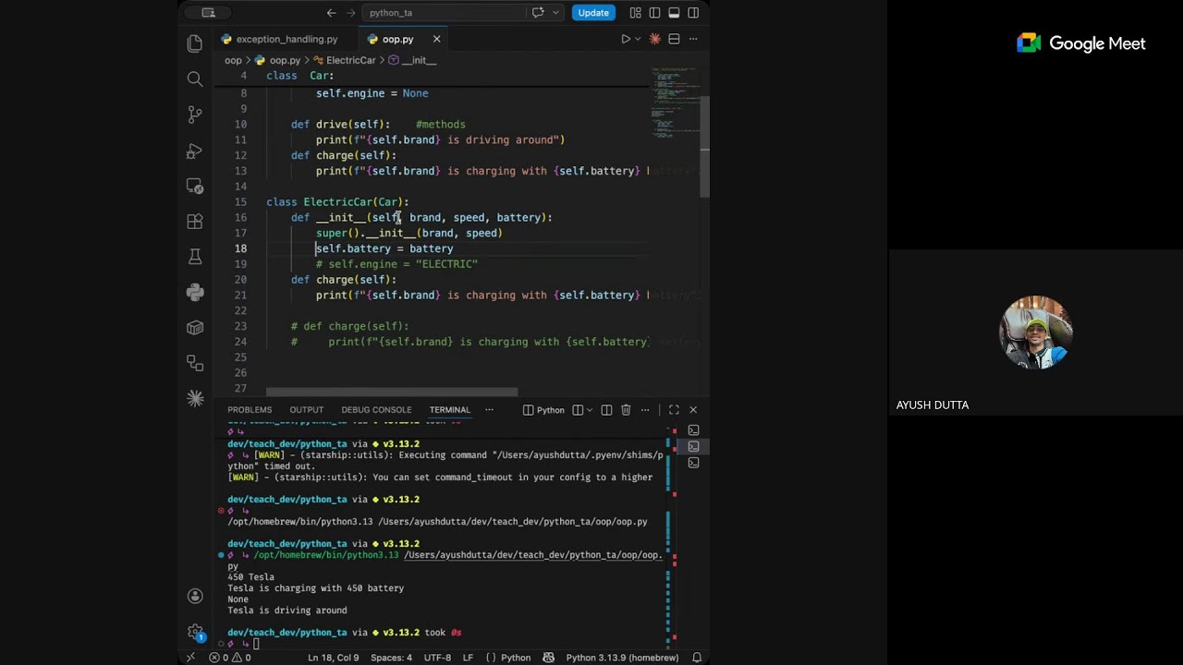Open the Python terminal profile selector
Screen dimensions: 1183x665
pos(544,410)
